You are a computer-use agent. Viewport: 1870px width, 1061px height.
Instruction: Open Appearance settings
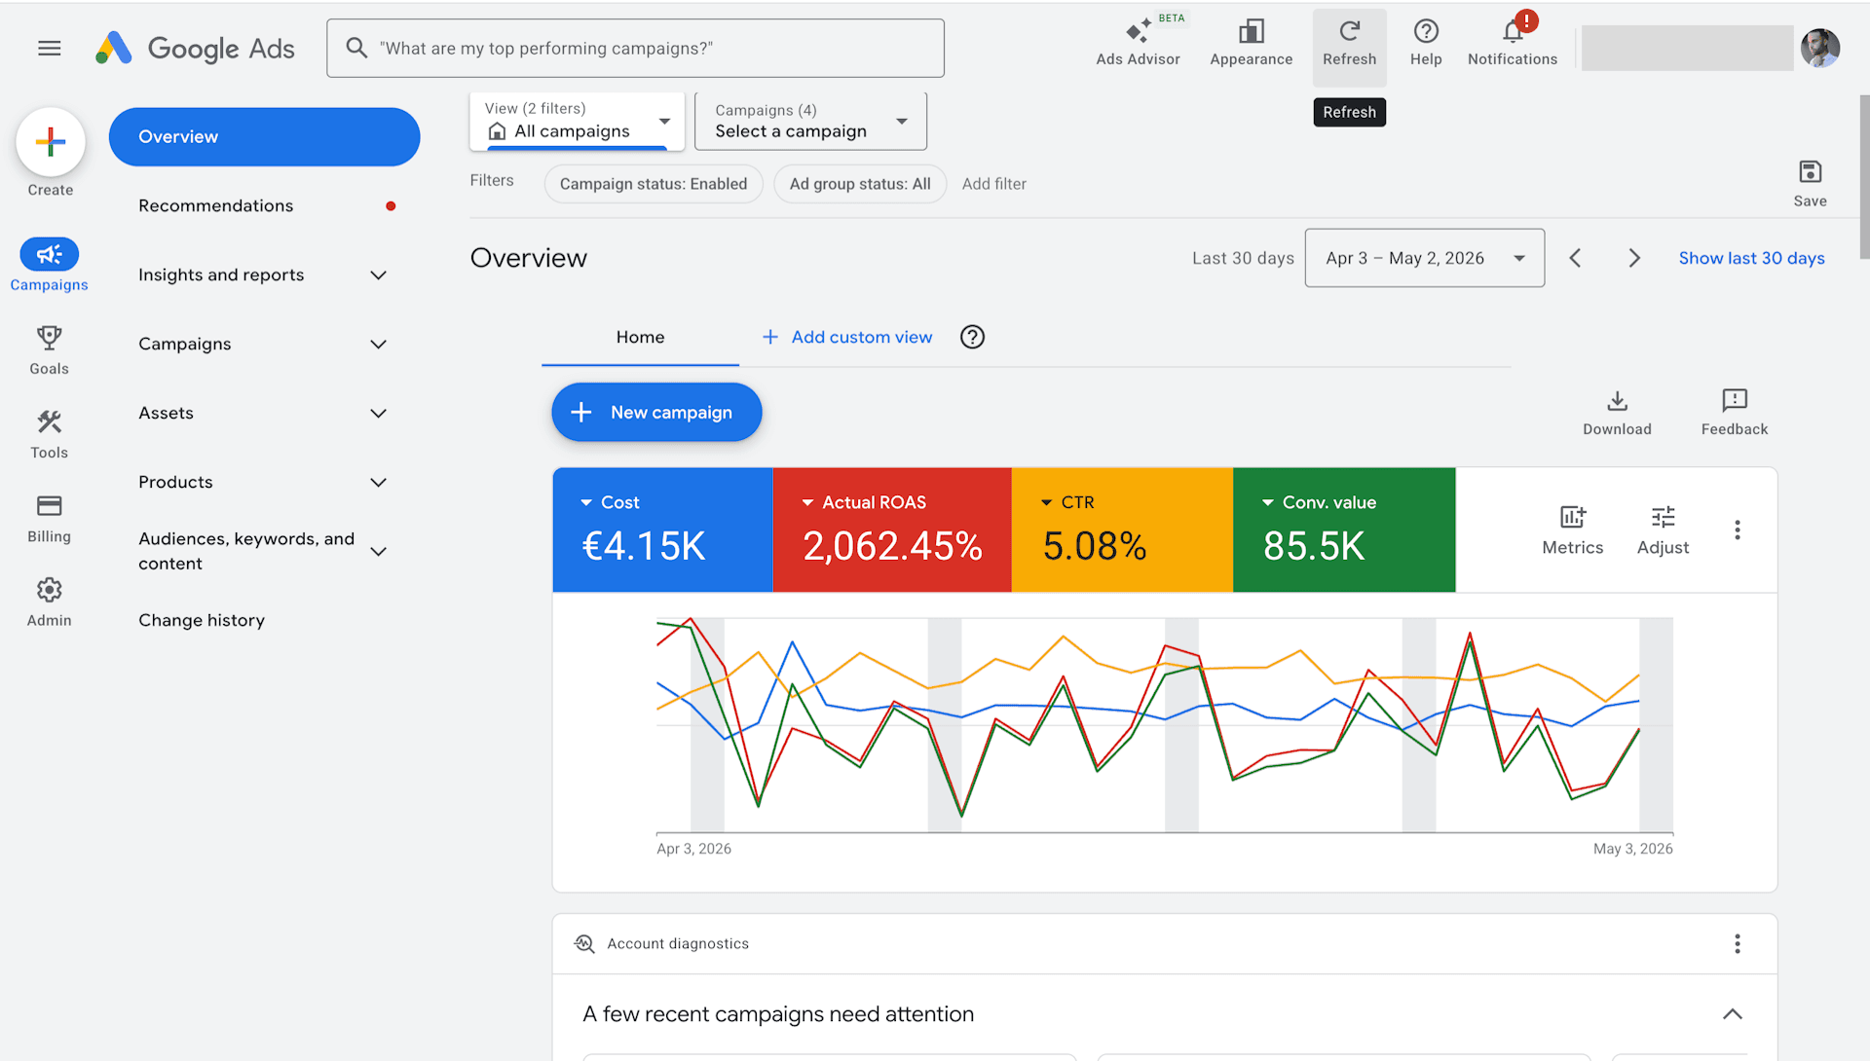(1251, 43)
